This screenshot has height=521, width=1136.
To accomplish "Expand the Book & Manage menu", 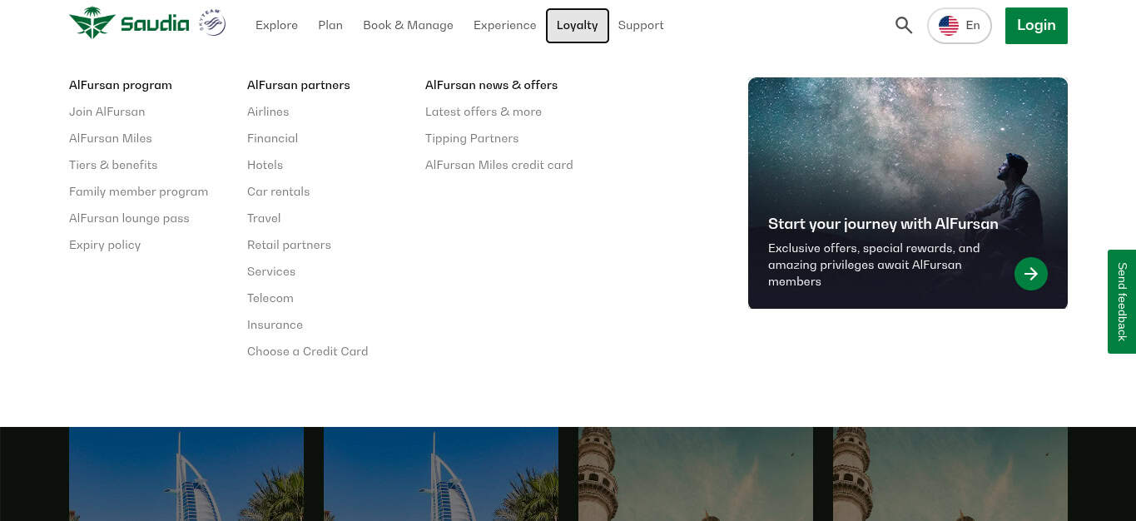I will pos(408,26).
